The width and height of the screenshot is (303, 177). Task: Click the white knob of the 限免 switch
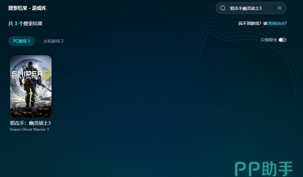tap(281, 40)
